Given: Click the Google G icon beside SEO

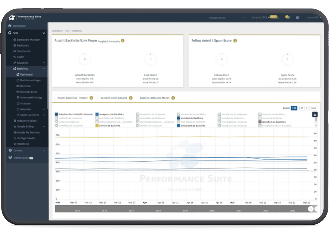Looking at the screenshot, I should pos(10,33).
